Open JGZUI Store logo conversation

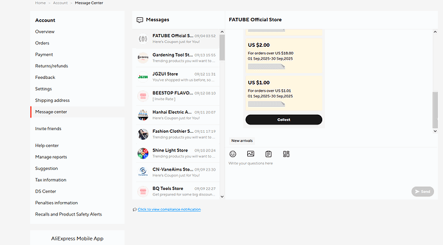[x=143, y=77]
